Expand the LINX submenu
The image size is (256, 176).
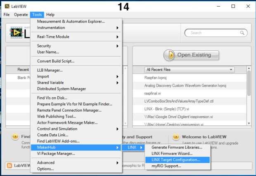click(133, 148)
